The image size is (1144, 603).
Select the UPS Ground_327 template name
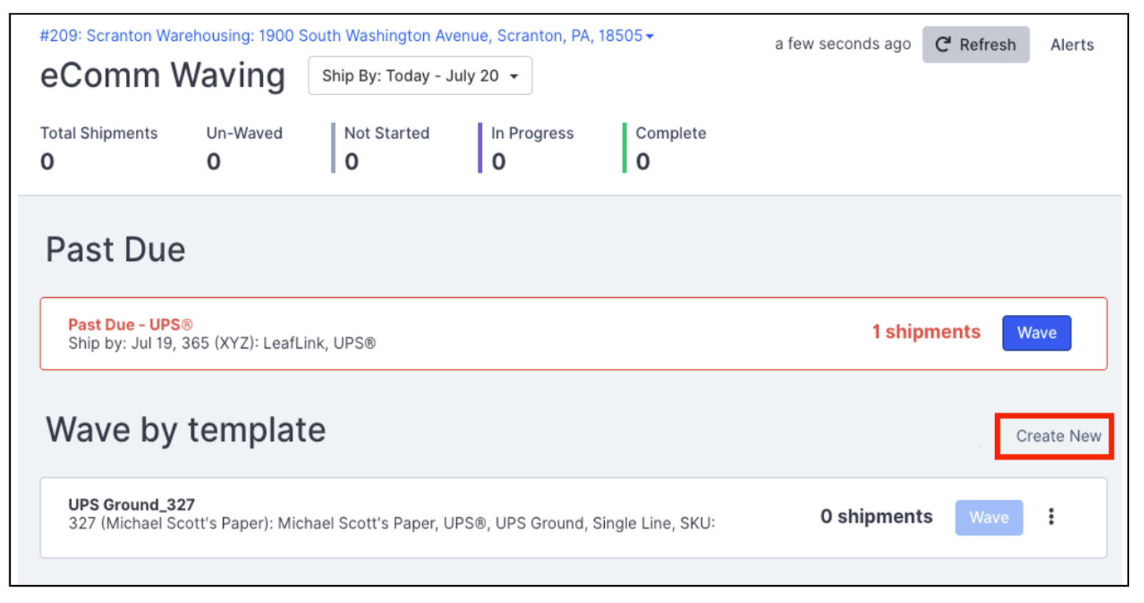point(132,504)
